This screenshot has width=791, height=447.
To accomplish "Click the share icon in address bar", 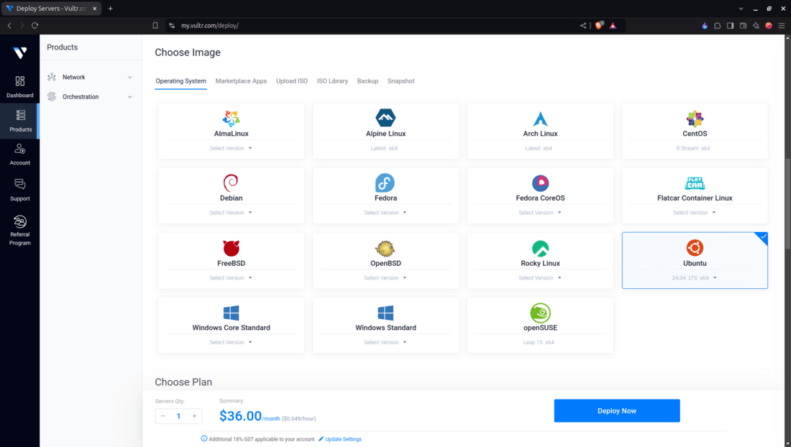I will 583,25.
